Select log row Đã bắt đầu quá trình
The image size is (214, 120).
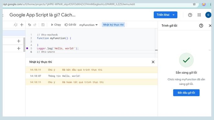pyautogui.click(x=92, y=70)
